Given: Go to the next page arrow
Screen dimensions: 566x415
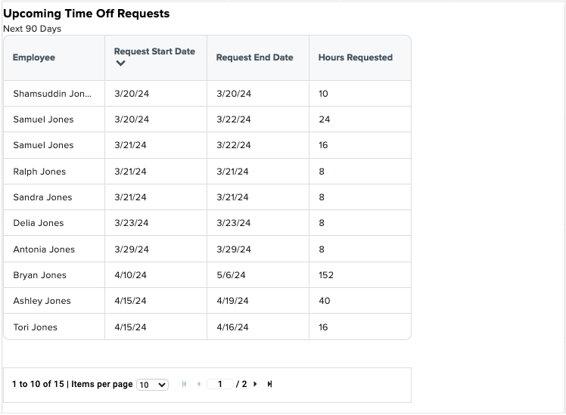Looking at the screenshot, I should (x=255, y=384).
